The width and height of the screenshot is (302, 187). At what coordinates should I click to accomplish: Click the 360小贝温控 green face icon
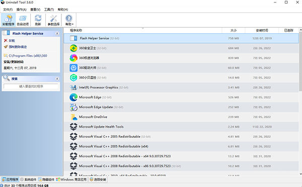click(73, 78)
